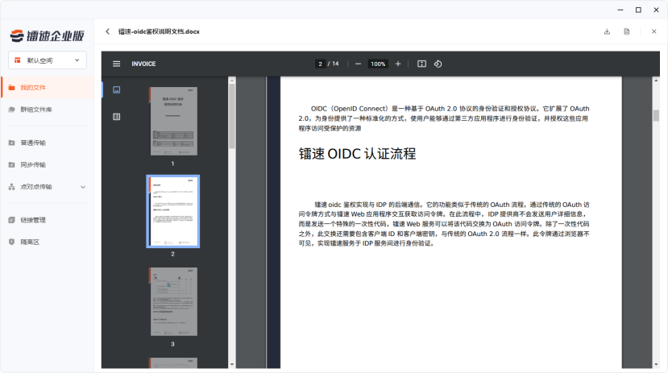Open 点对点传输 in sidebar
The height and width of the screenshot is (373, 668).
click(48, 187)
